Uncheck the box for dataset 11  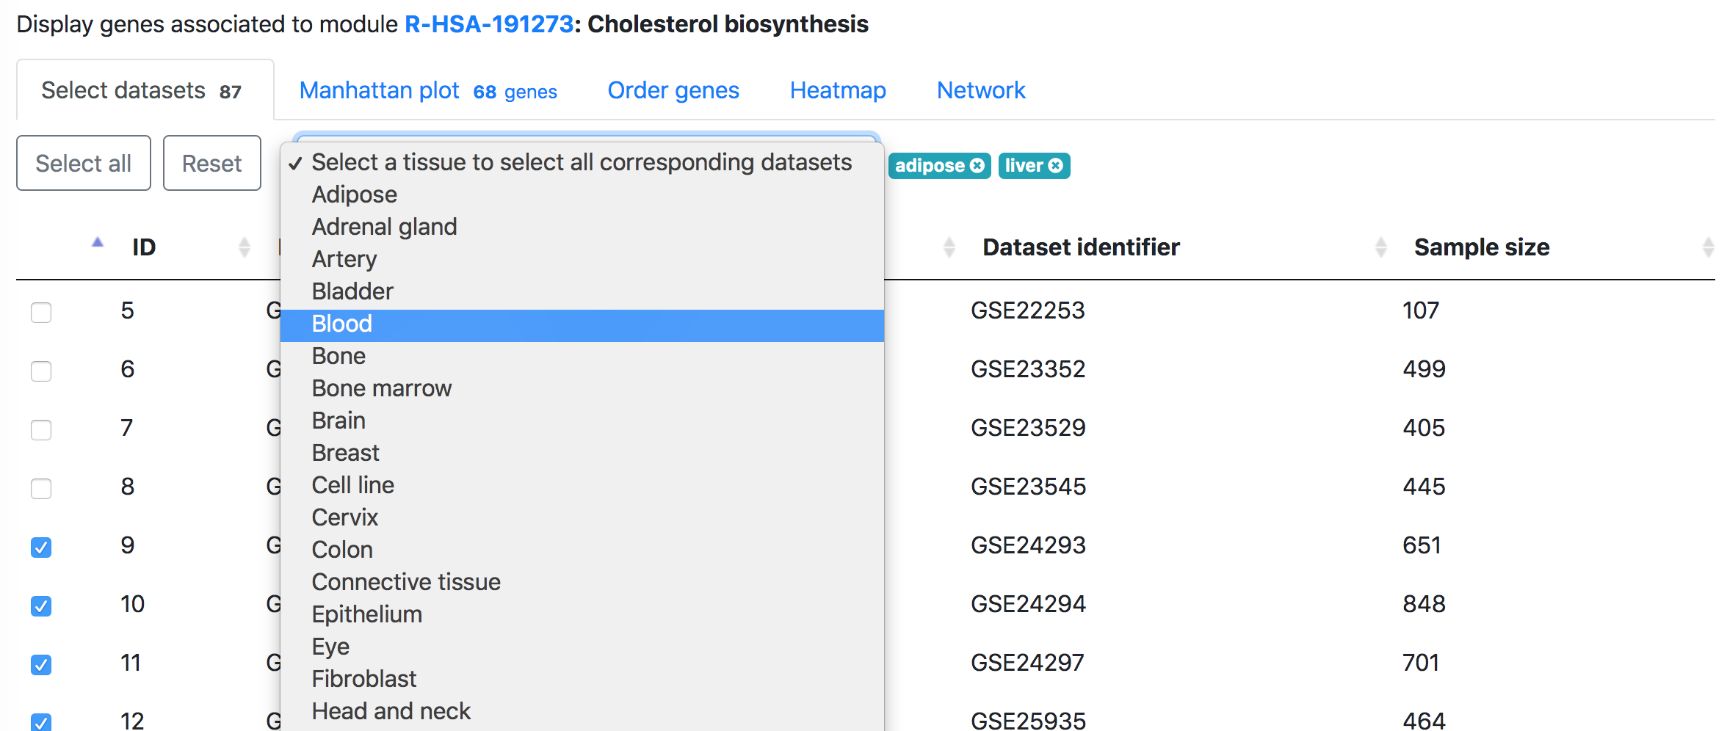(41, 664)
